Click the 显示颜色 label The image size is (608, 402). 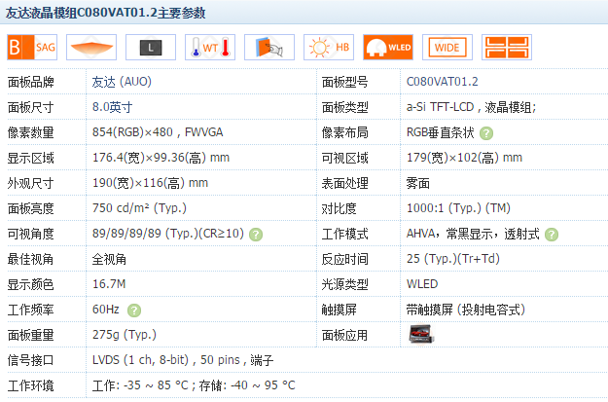pos(30,284)
